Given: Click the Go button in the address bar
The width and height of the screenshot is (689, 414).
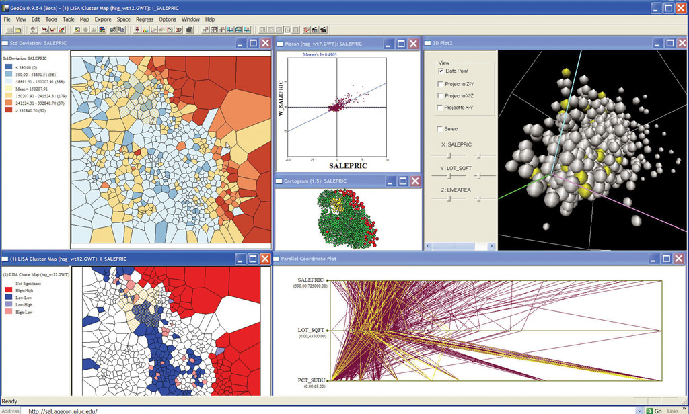Looking at the screenshot, I should coord(654,411).
